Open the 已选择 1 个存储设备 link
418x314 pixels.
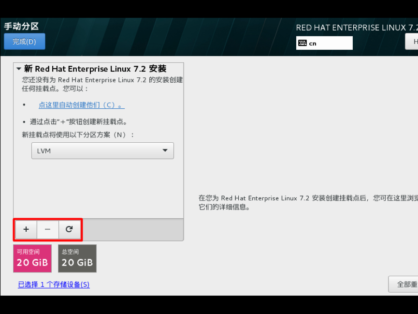54,284
